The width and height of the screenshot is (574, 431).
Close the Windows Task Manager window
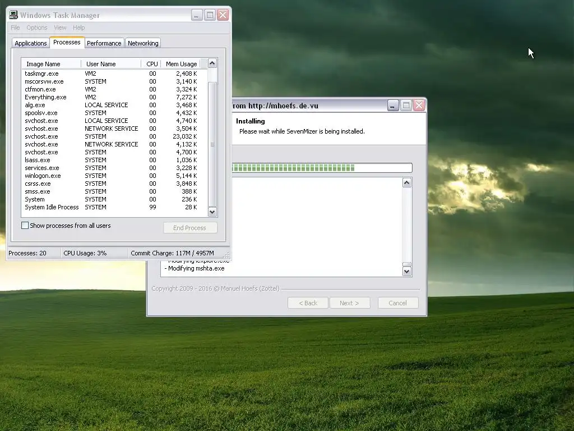tap(223, 15)
